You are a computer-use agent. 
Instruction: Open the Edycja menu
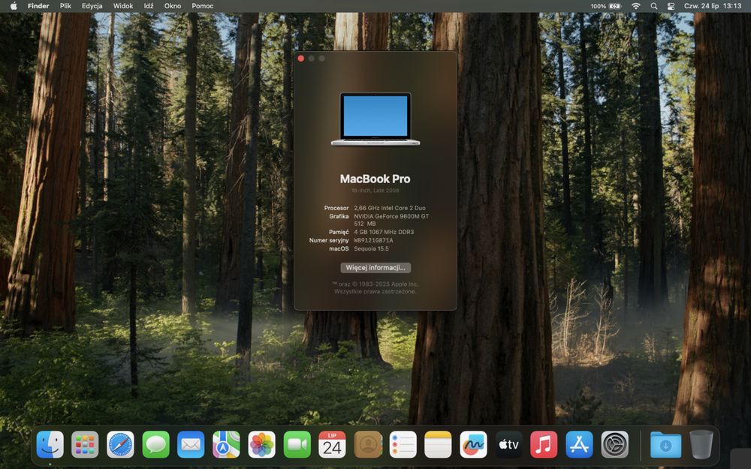point(92,6)
